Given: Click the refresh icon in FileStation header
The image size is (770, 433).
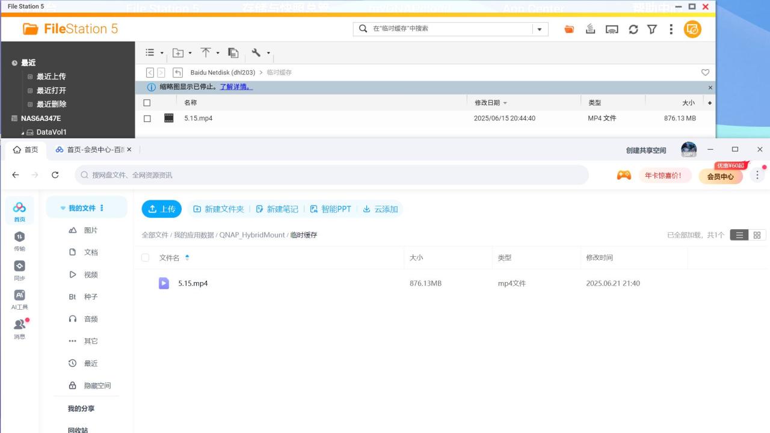Looking at the screenshot, I should [x=633, y=29].
